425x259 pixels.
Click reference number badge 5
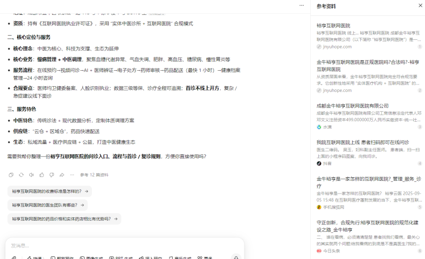[420, 207]
